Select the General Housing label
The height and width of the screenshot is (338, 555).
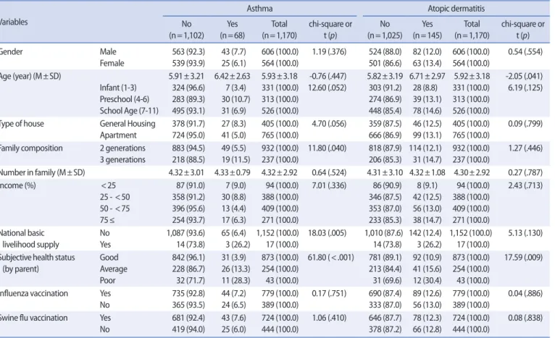(128, 124)
